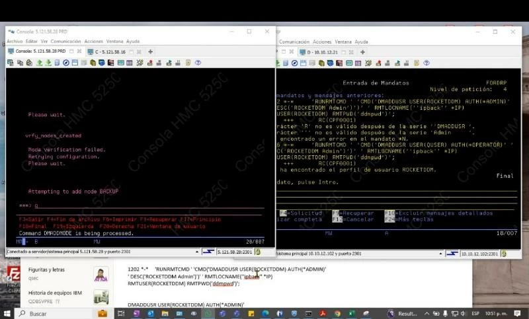Click the blue window-pane icon in Consola toolbar
This screenshot has width=529, height=319.
click(x=75, y=63)
